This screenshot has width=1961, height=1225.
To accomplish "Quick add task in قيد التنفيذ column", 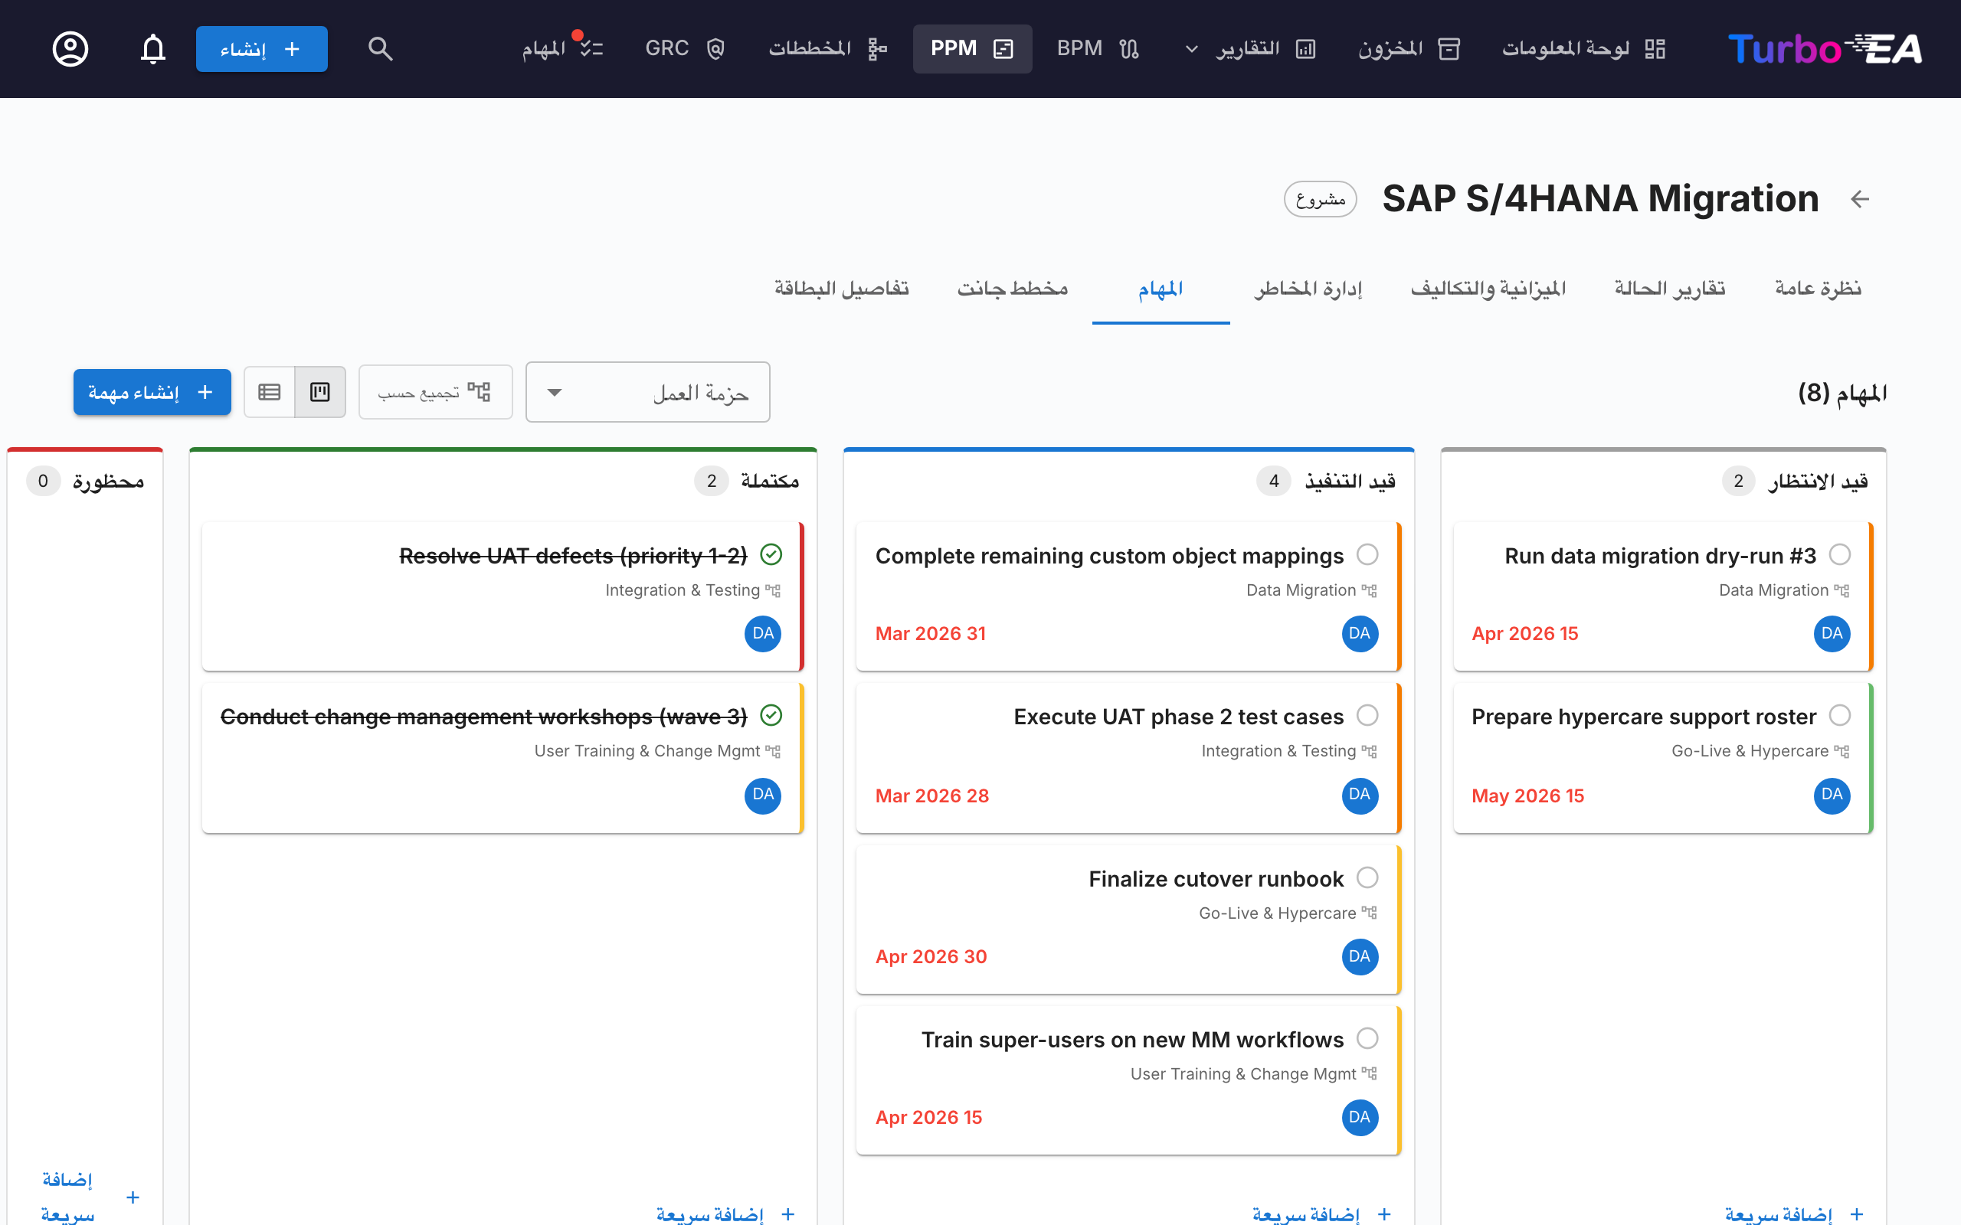I will [x=1322, y=1214].
